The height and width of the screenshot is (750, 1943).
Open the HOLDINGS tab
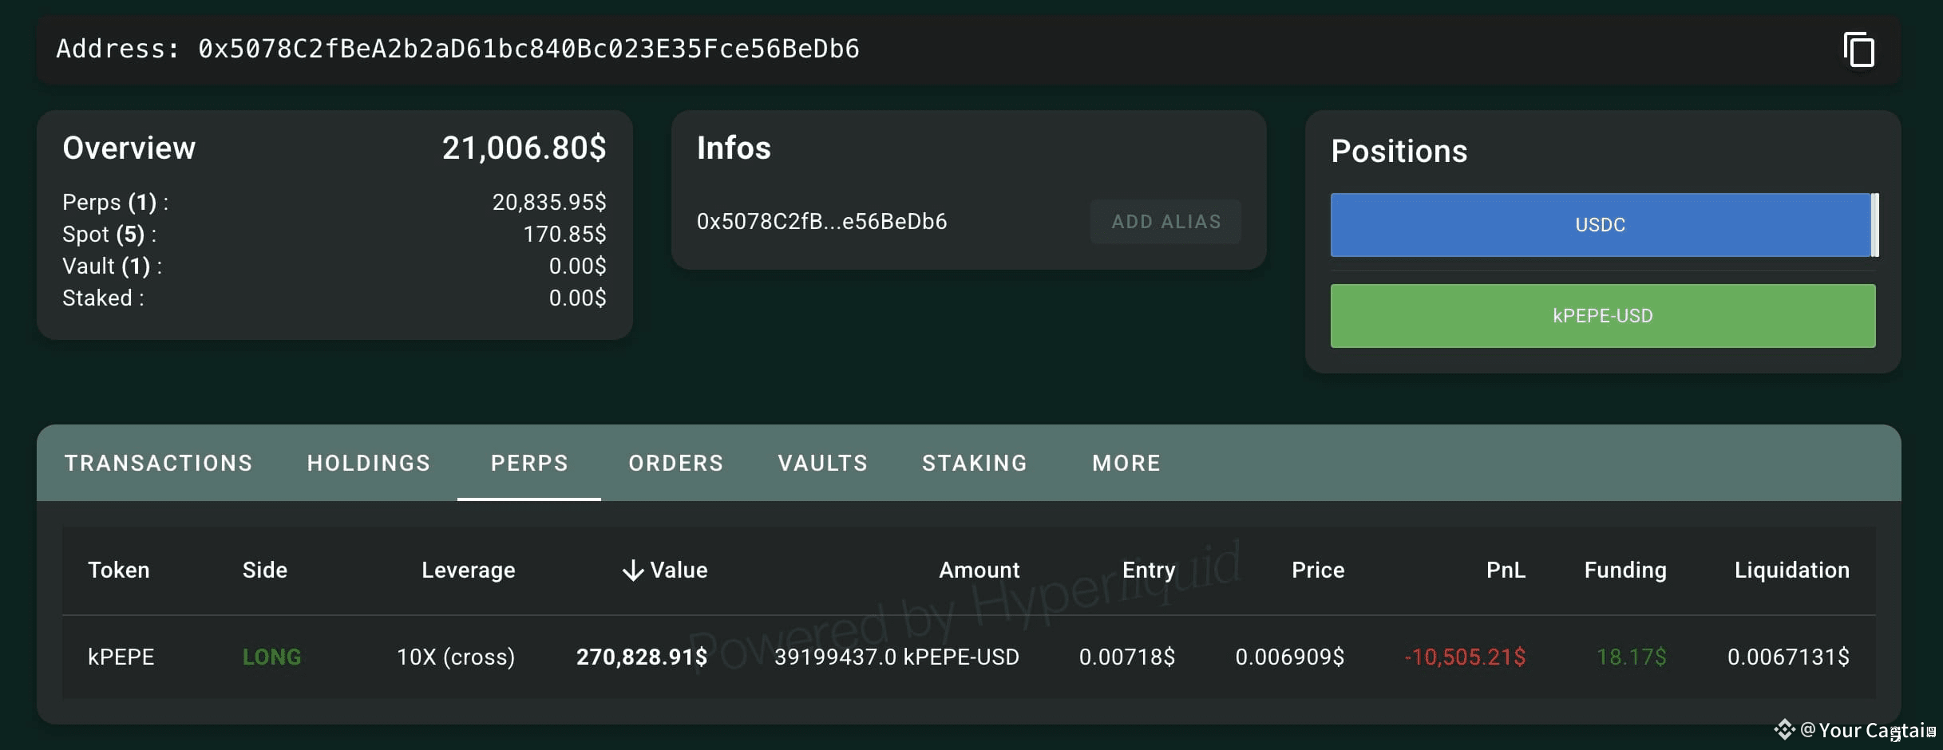coord(368,463)
